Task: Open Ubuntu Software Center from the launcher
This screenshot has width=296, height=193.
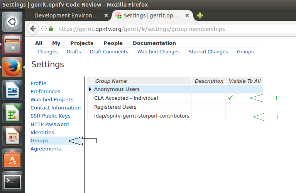Action: pyautogui.click(x=12, y=159)
